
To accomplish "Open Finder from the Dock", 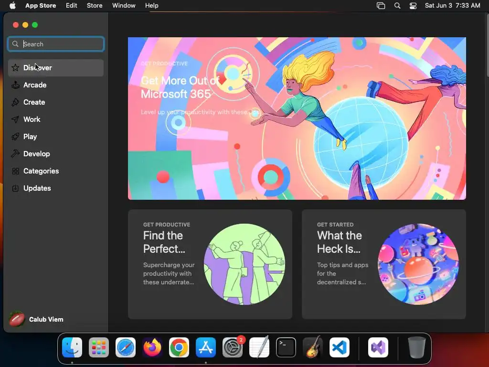I will click(72, 347).
